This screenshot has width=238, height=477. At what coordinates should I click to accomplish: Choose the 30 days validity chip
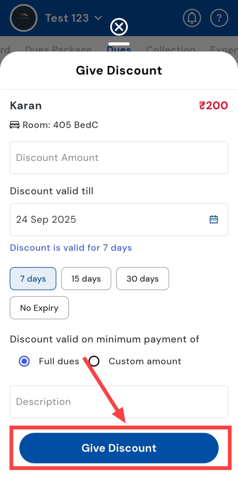point(143,279)
